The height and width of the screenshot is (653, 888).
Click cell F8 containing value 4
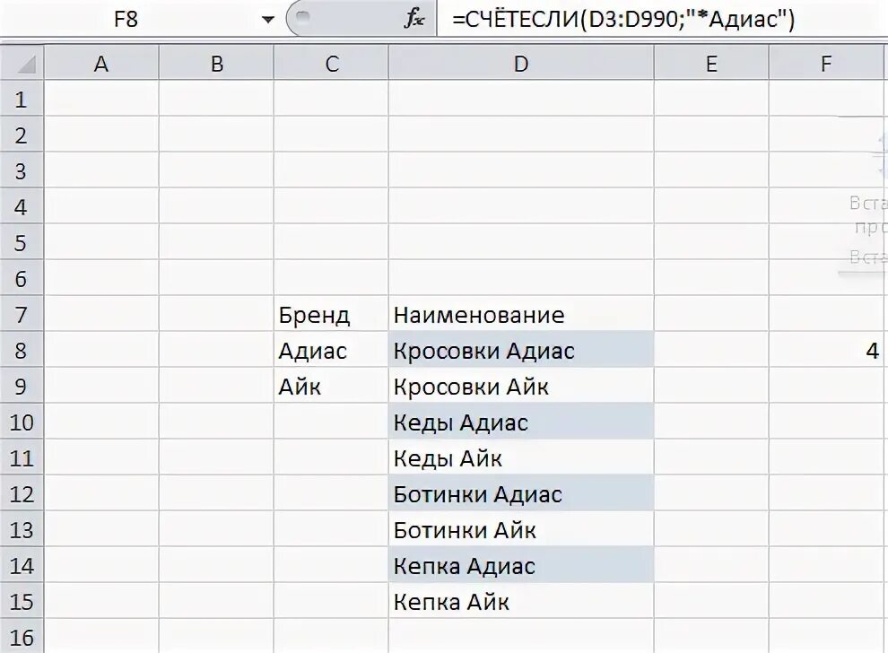click(828, 350)
